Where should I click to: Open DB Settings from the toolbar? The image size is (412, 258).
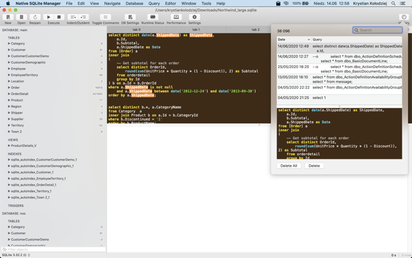pyautogui.click(x=130, y=18)
